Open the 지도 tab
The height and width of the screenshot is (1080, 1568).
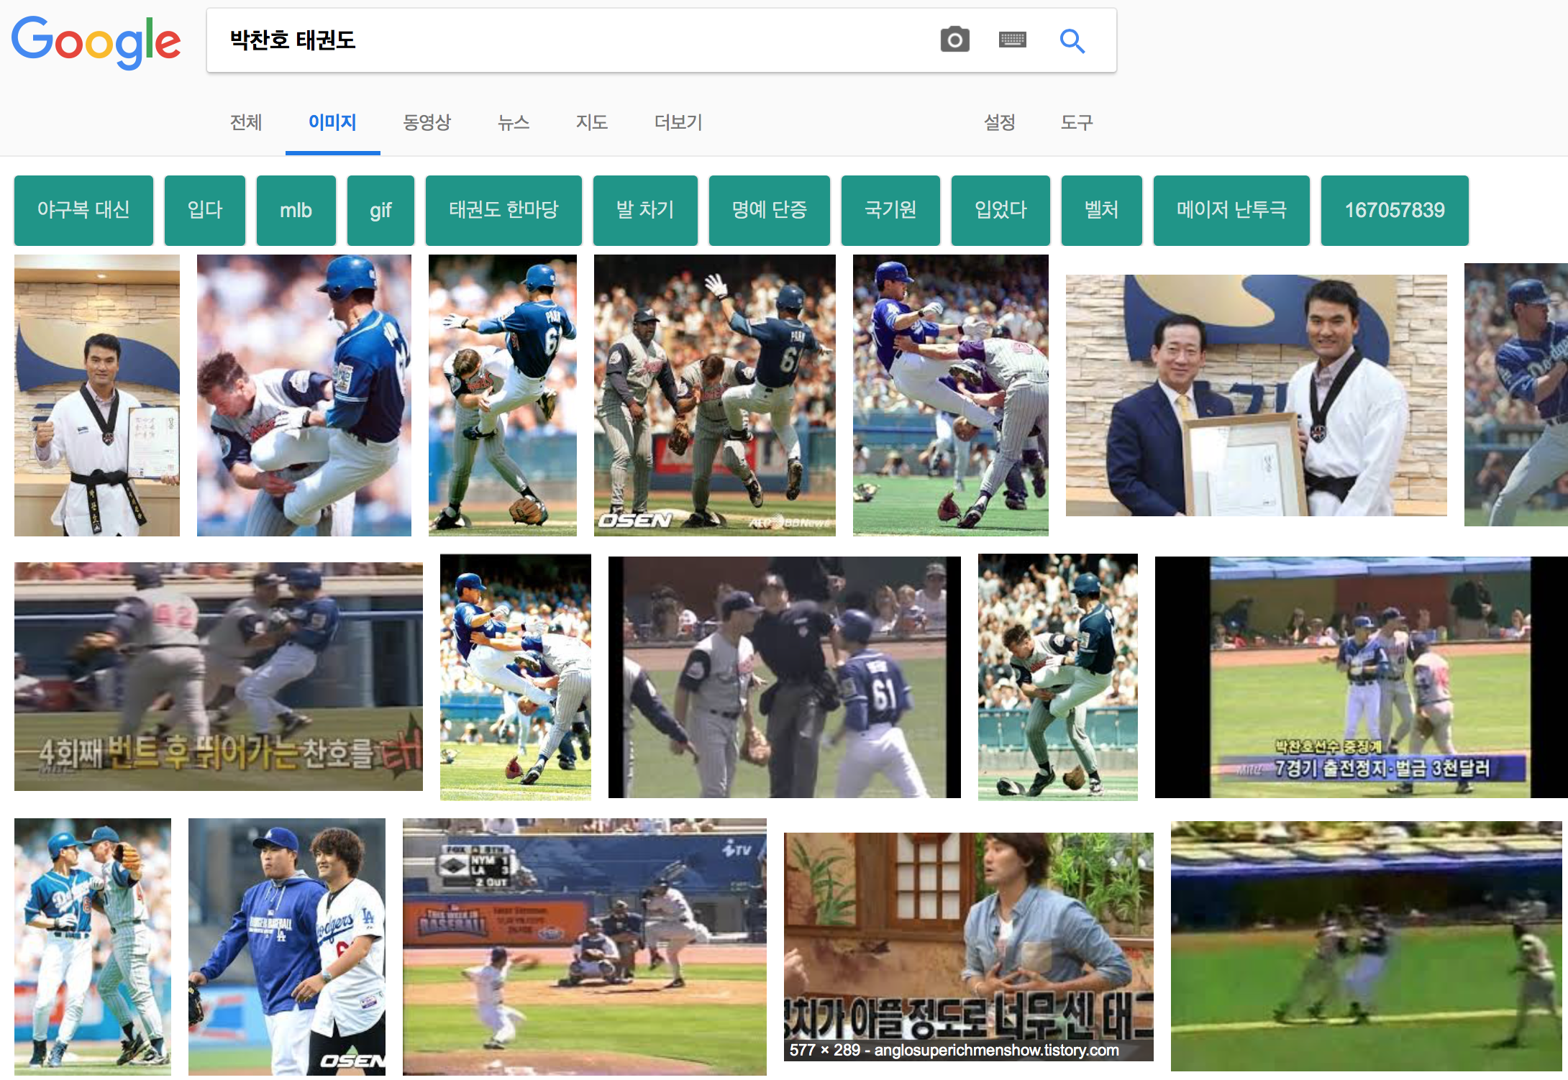tap(591, 122)
